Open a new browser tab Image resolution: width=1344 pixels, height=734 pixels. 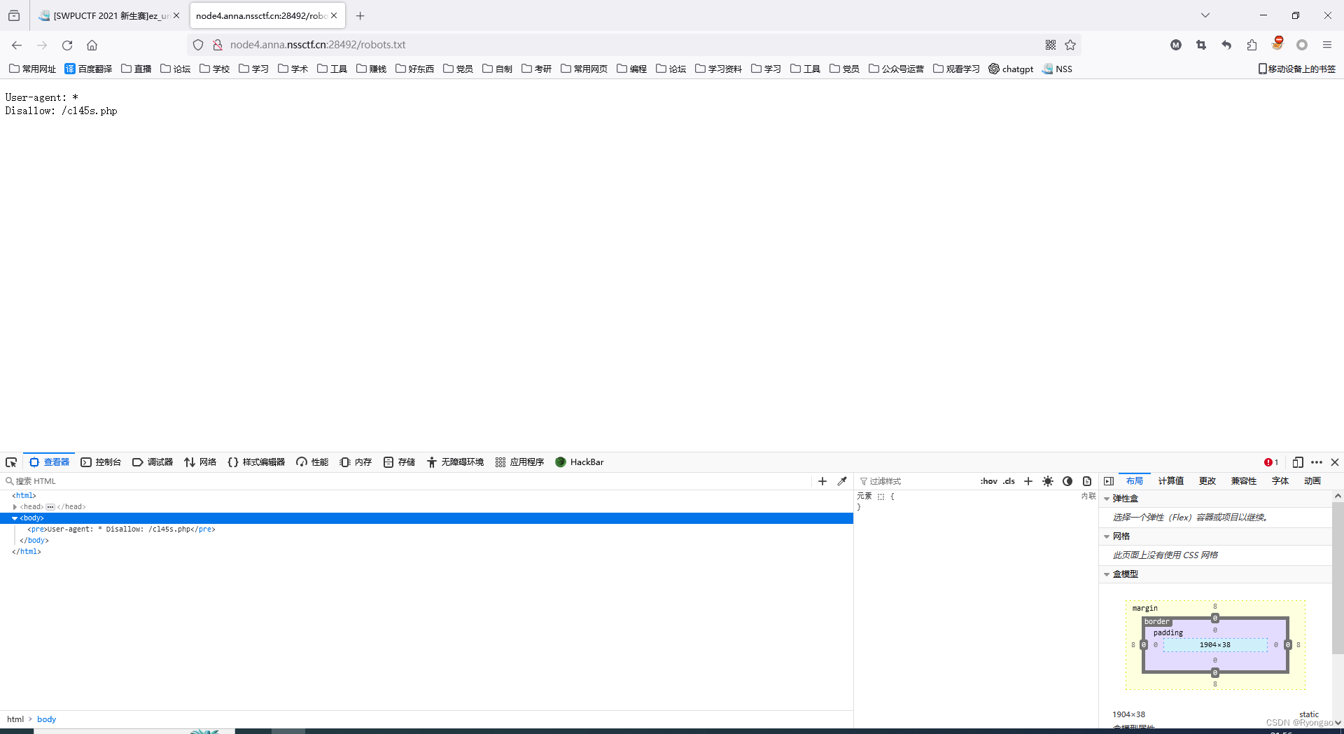[360, 15]
